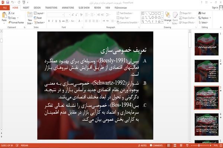Open the Font size combo box
Viewport: 223px width, 148px height.
point(67,14)
